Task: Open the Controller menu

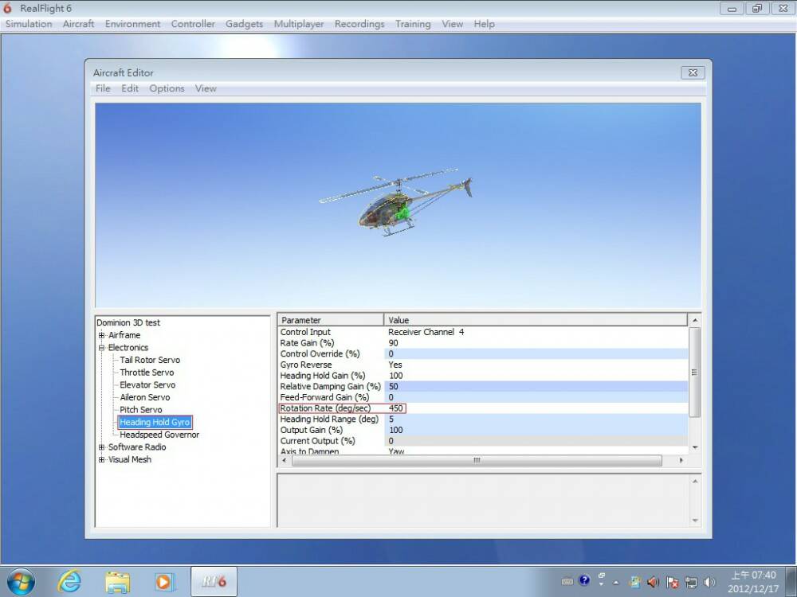Action: 193,24
